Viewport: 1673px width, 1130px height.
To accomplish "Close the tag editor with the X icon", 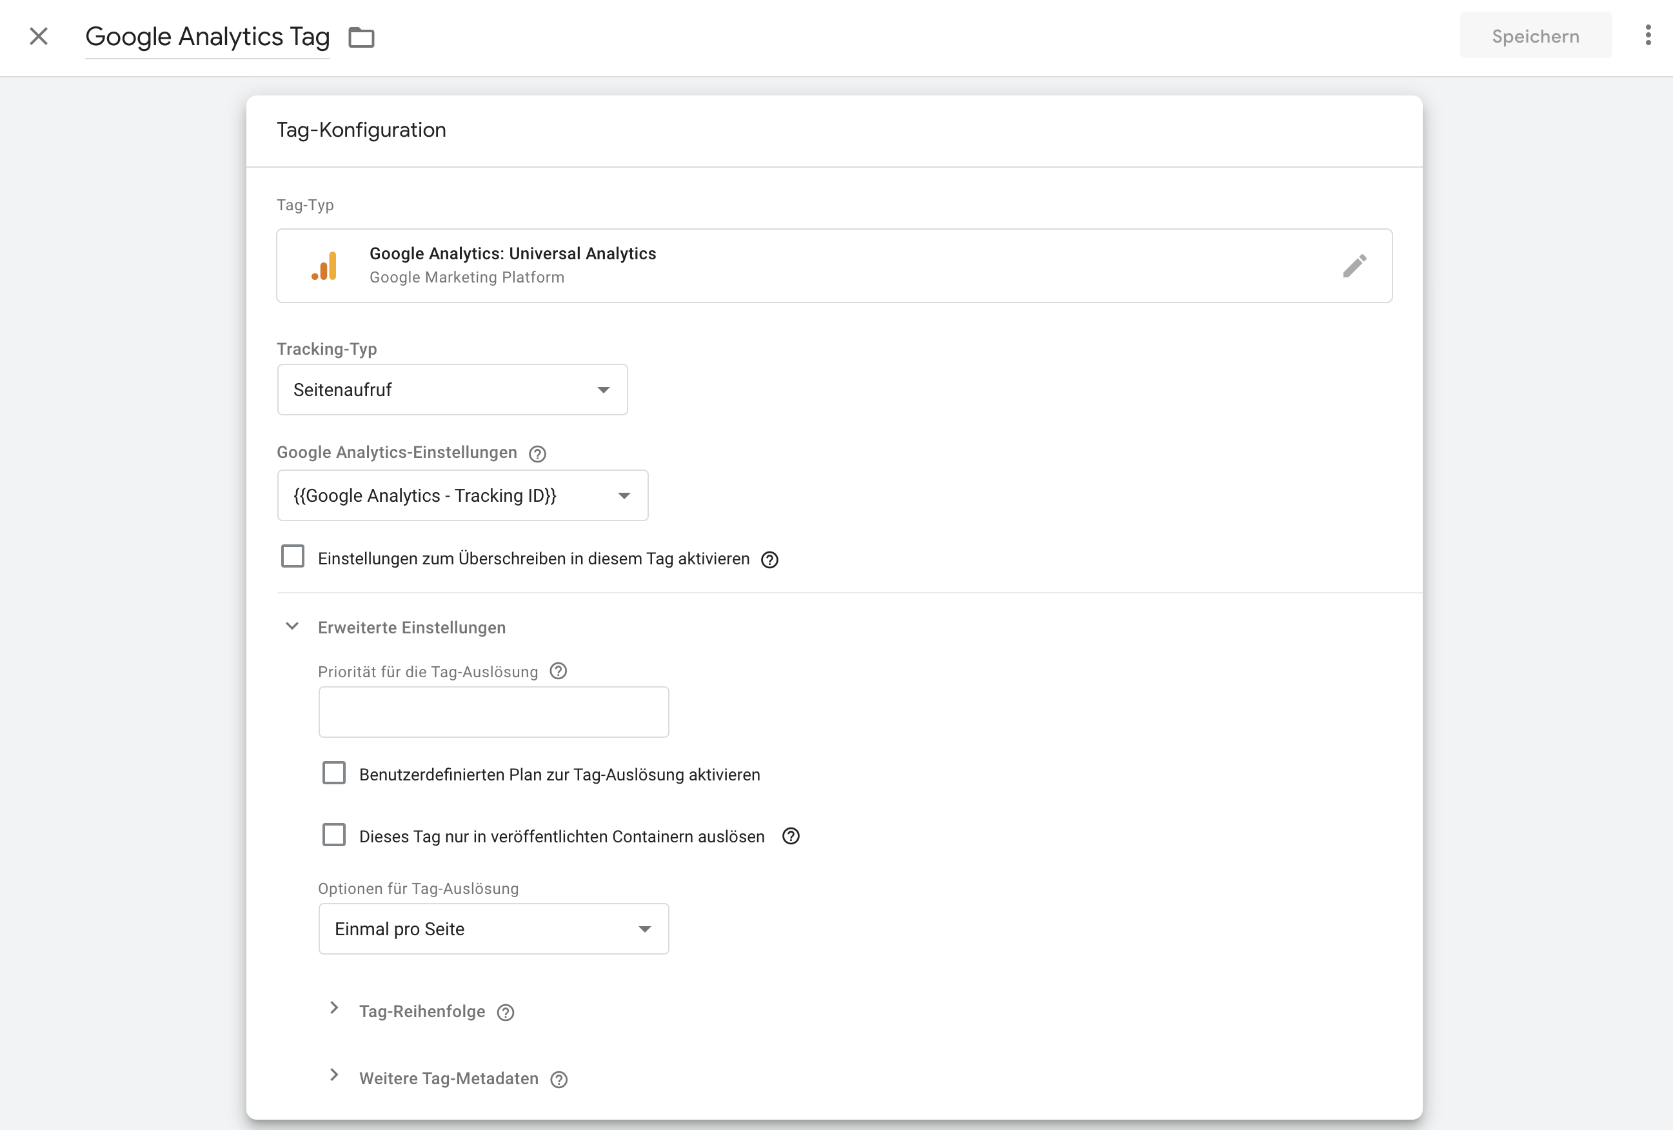I will [39, 36].
